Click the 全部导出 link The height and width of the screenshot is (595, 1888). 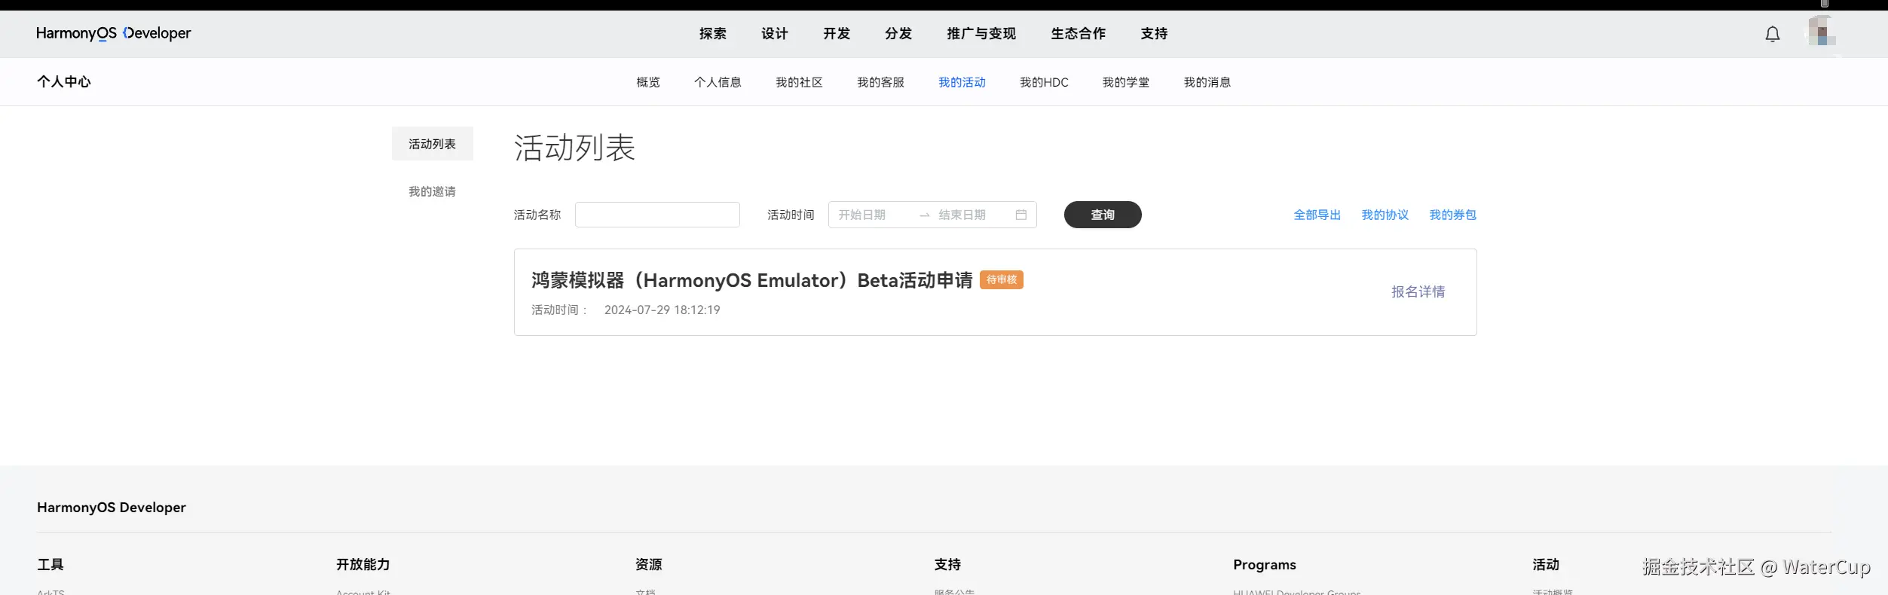[1317, 215]
